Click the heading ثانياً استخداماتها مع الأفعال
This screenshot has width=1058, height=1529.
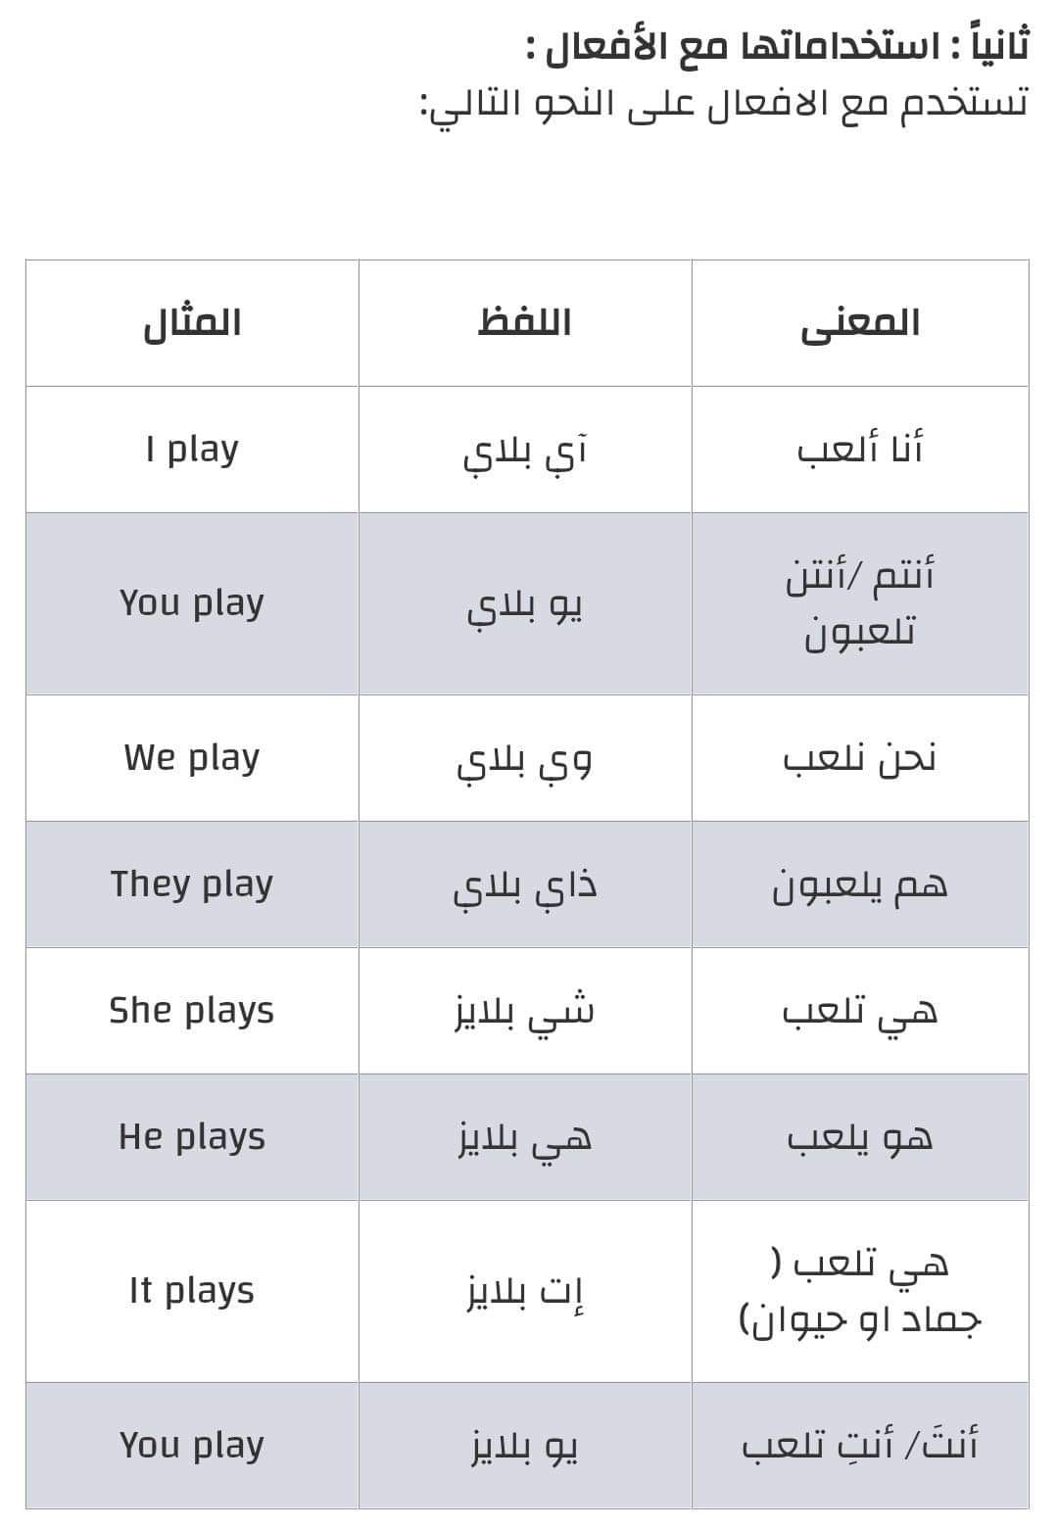pos(778,45)
